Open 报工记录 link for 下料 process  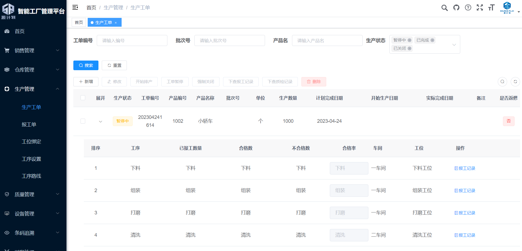point(465,168)
